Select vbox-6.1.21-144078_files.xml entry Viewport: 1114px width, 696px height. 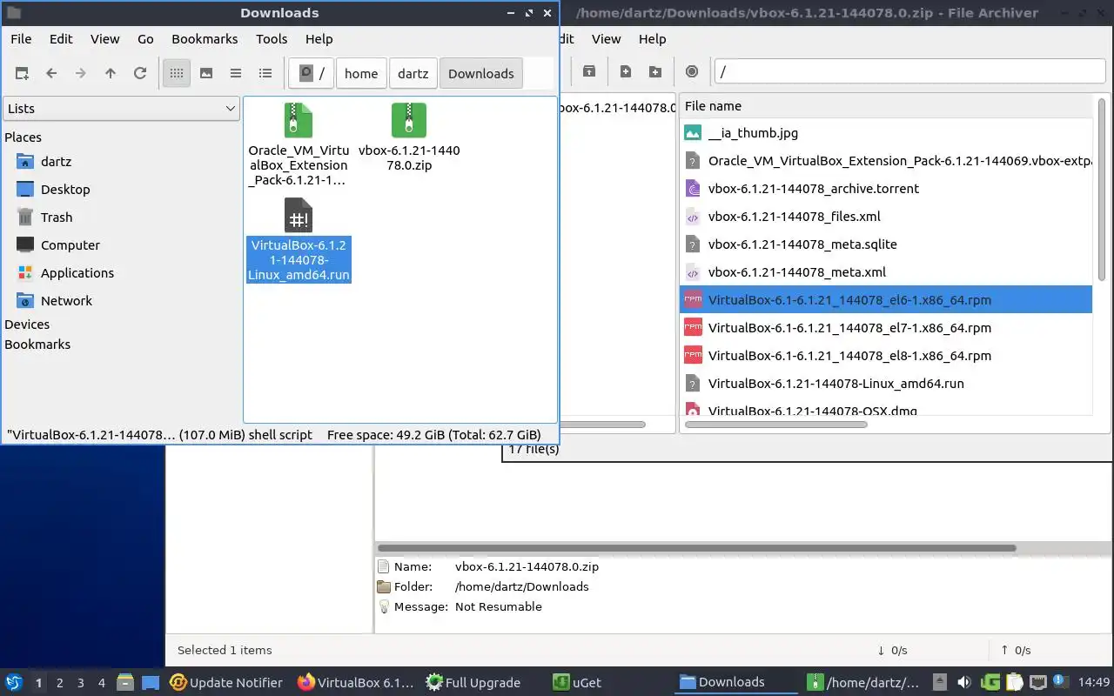pos(885,217)
